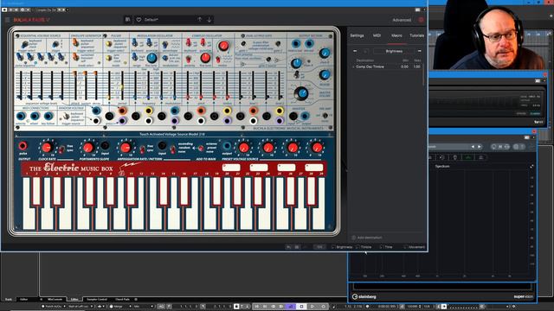Select the Comp Osc Timbre destination row
This screenshot has height=311, width=554.
pyautogui.click(x=387, y=67)
